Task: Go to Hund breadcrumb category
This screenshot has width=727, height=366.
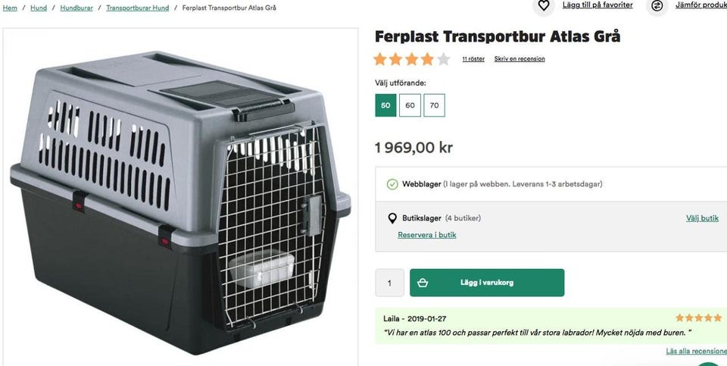Action: pos(38,8)
